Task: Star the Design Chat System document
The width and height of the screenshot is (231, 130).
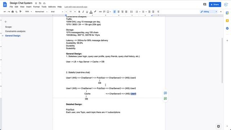Action: (x=36, y=3)
